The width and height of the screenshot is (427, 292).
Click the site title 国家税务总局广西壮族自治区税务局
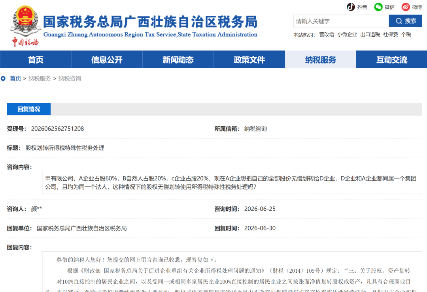click(150, 22)
